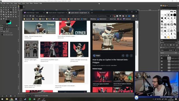Select the Color Picker tool

(4, 10)
